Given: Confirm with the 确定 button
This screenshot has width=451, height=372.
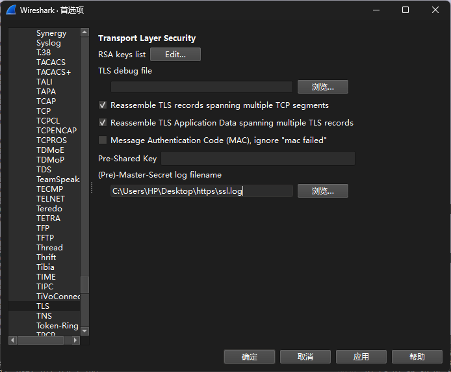Looking at the screenshot, I should pyautogui.click(x=250, y=357).
